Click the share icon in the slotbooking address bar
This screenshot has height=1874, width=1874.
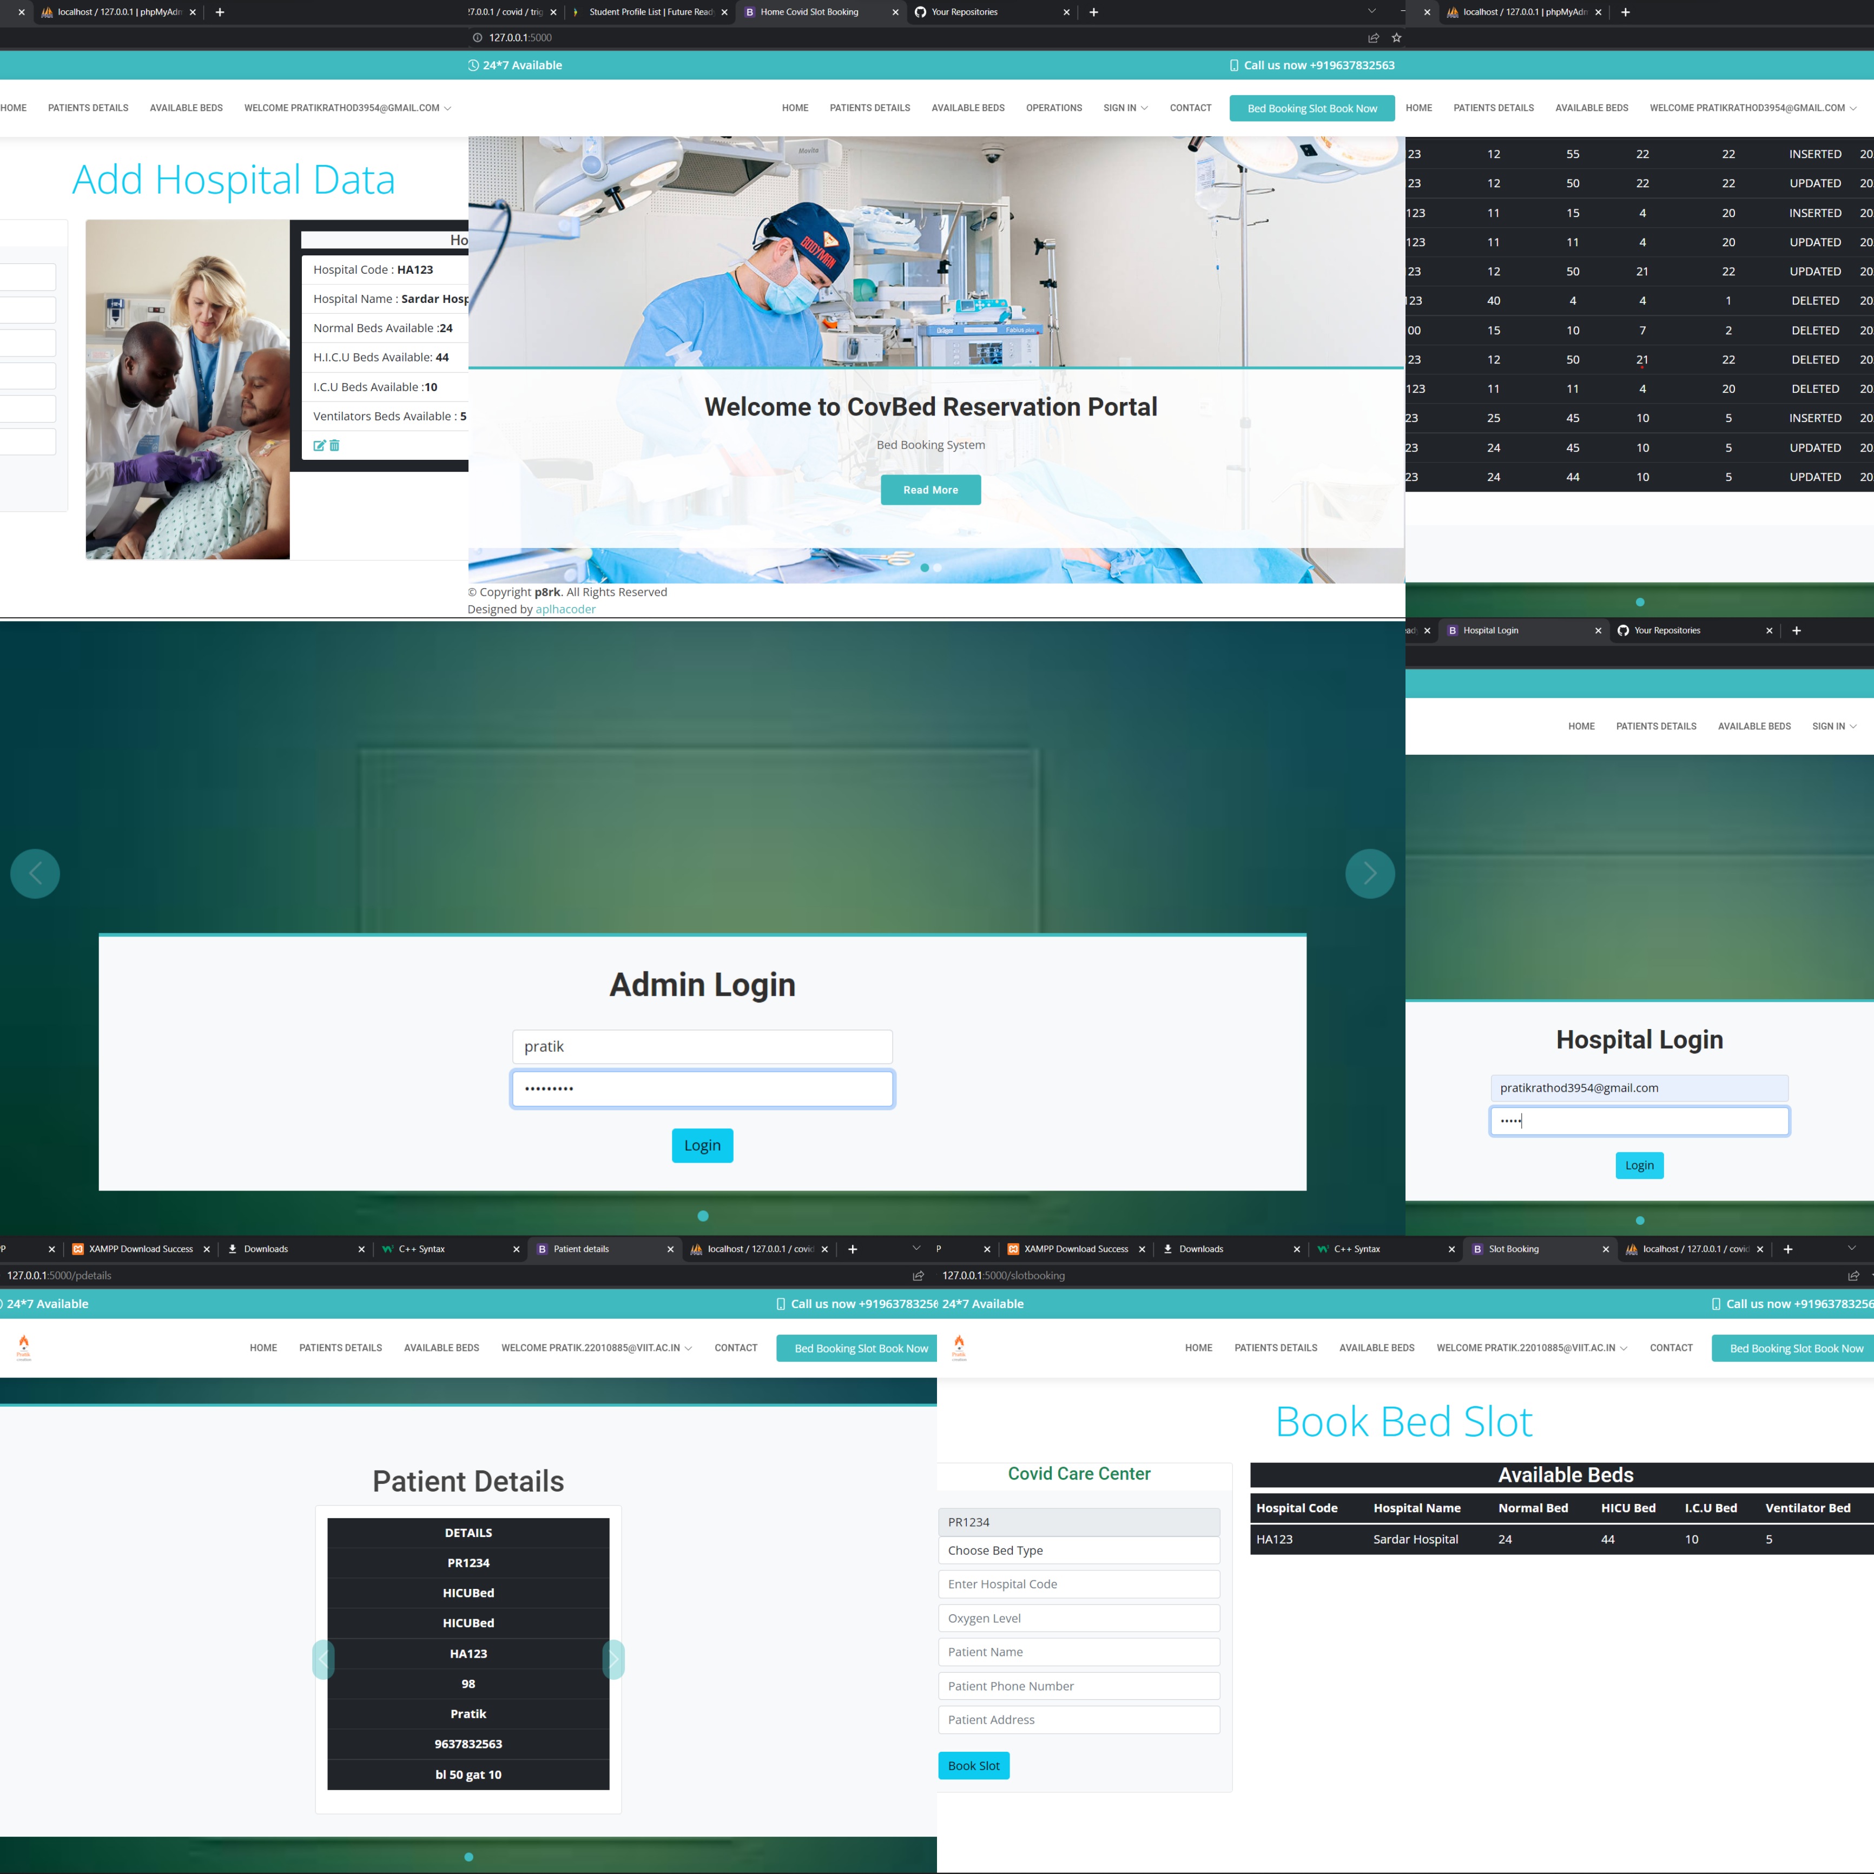(1853, 1276)
